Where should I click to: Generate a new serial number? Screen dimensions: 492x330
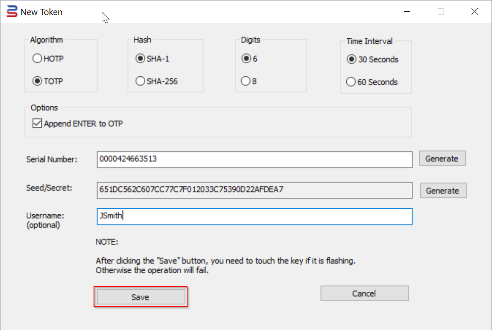(x=442, y=158)
